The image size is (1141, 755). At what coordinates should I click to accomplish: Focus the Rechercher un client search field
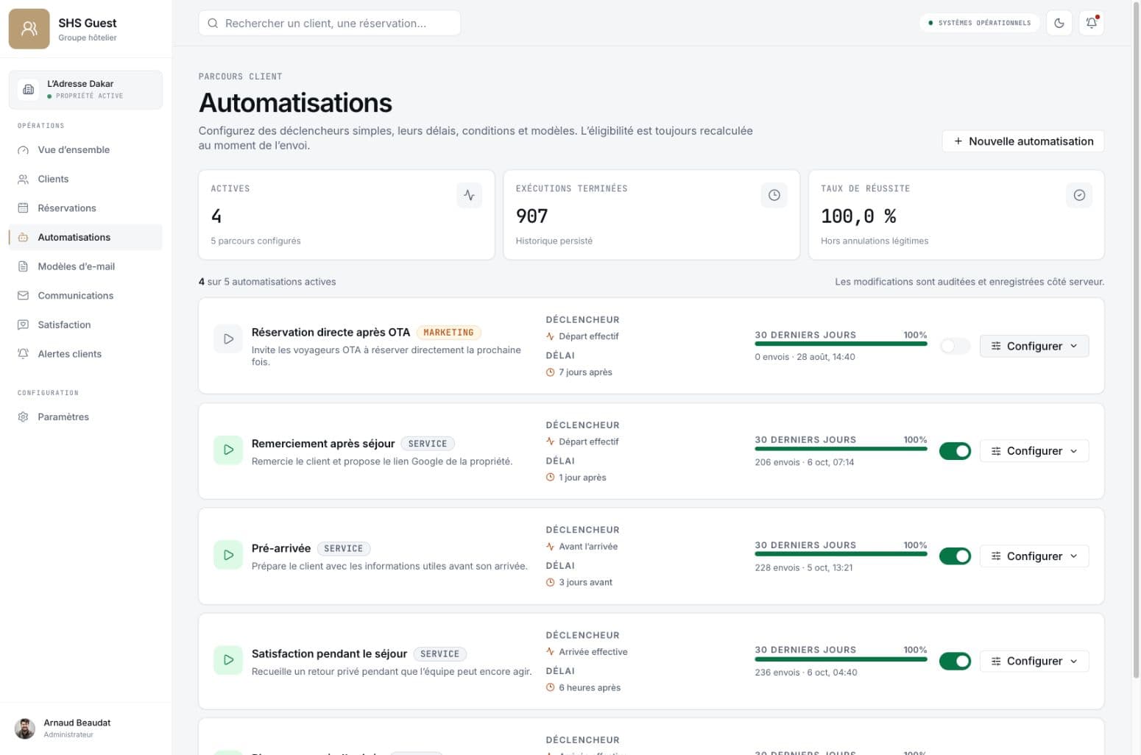coord(329,24)
